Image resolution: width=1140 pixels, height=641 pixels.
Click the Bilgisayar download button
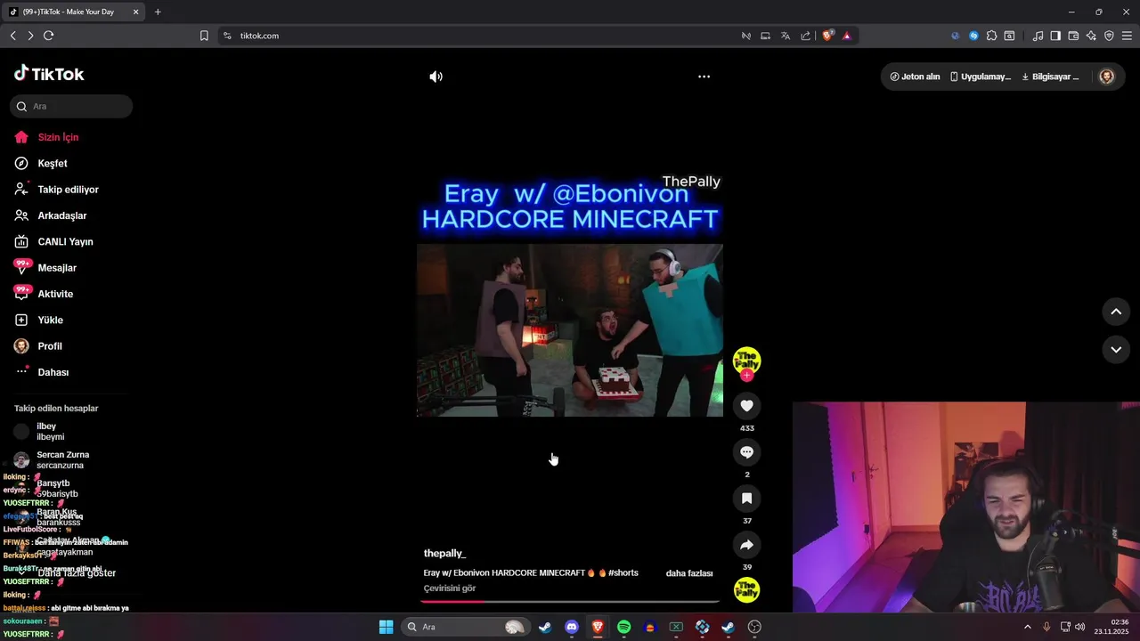pos(1050,77)
